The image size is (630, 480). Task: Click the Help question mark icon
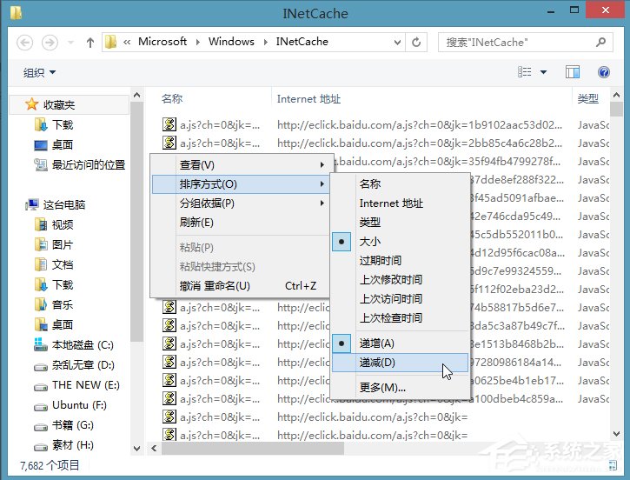tap(603, 72)
